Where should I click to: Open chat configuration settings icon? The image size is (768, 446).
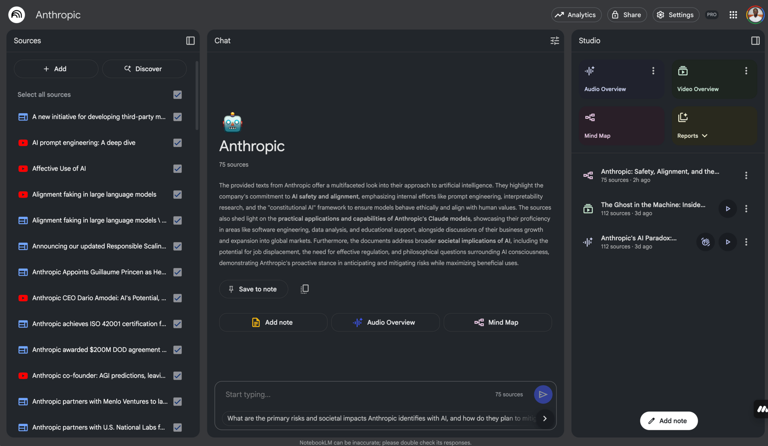click(554, 41)
